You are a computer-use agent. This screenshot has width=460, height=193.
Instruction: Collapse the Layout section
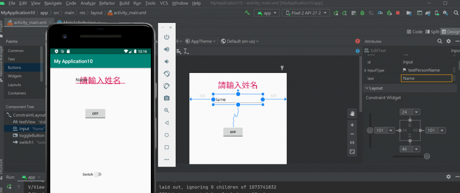click(367, 88)
